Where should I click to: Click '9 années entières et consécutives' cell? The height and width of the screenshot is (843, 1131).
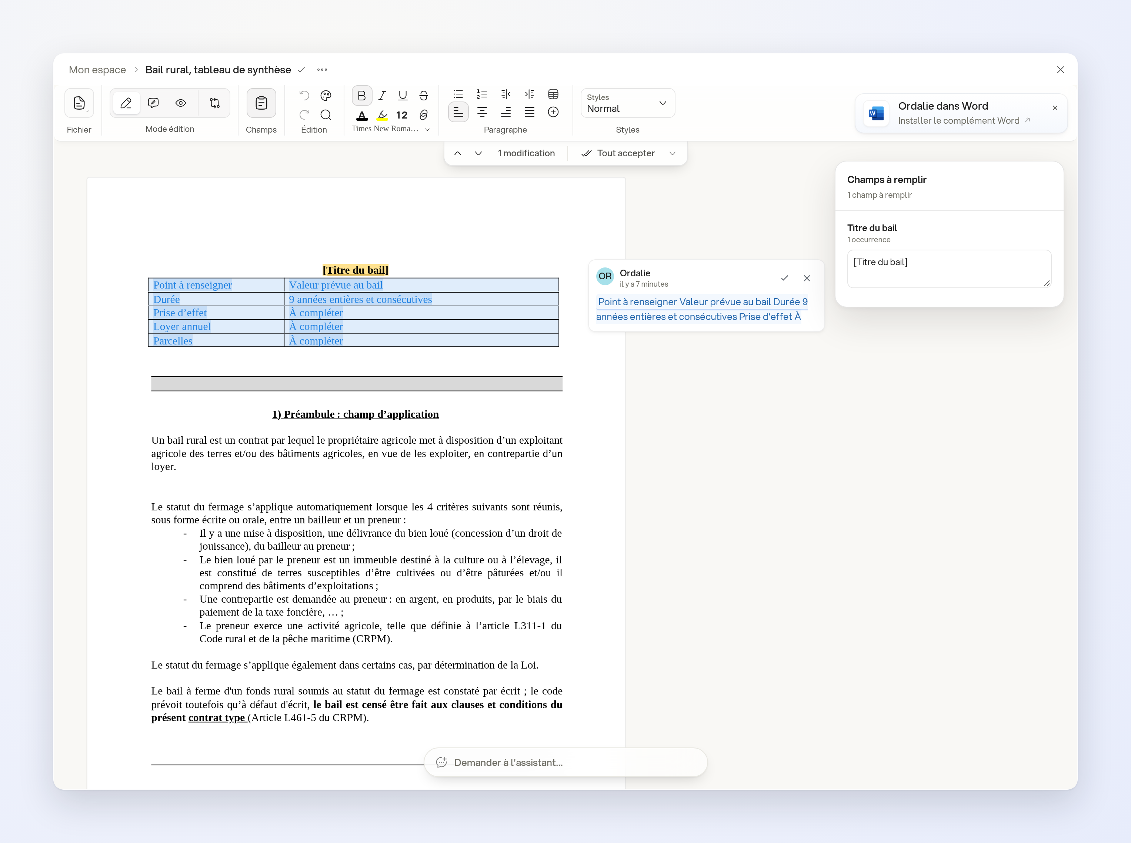click(x=421, y=300)
